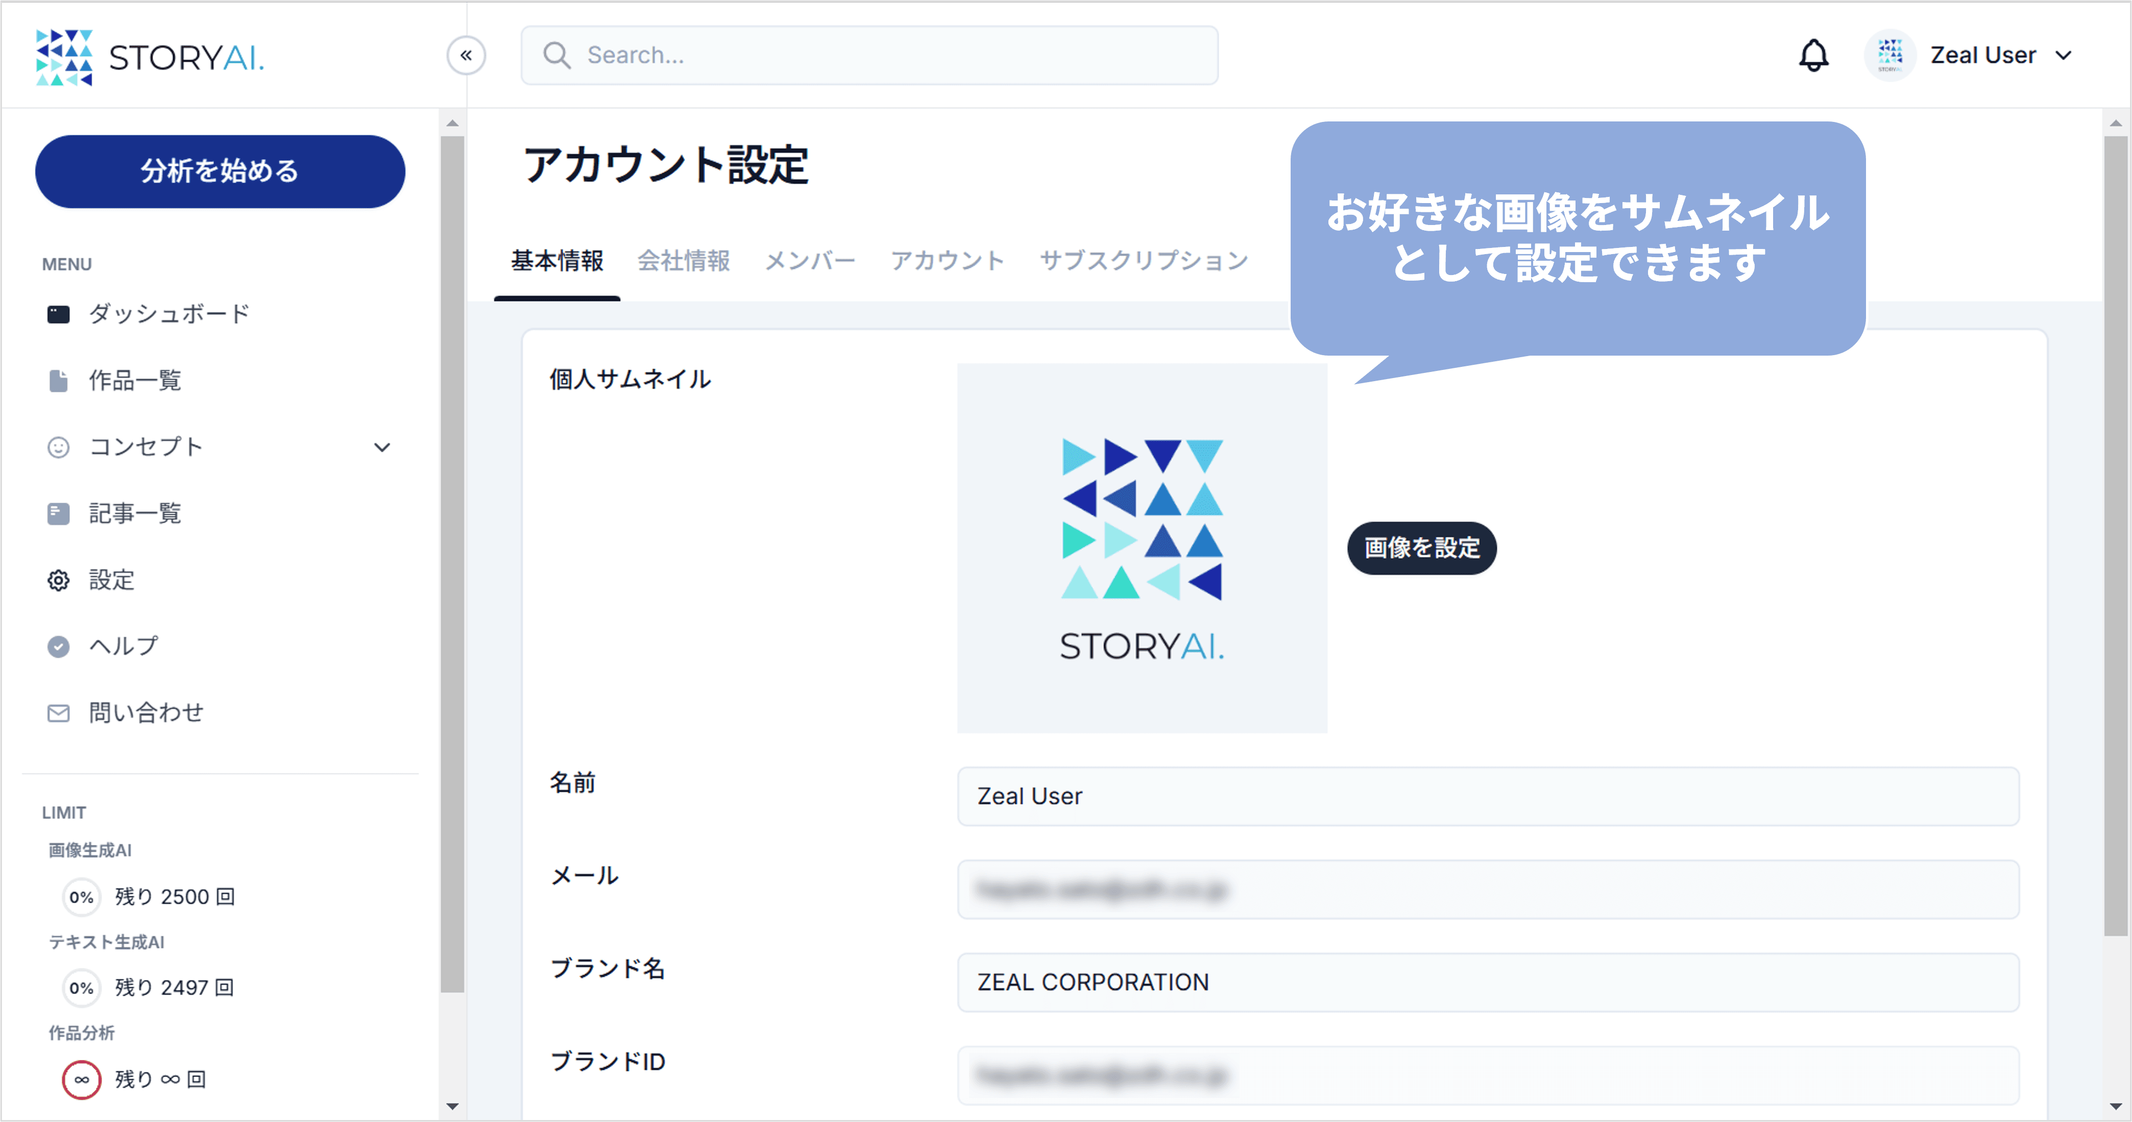Click the ブランドID input field
Screen dimensions: 2132x1122
click(1488, 1076)
